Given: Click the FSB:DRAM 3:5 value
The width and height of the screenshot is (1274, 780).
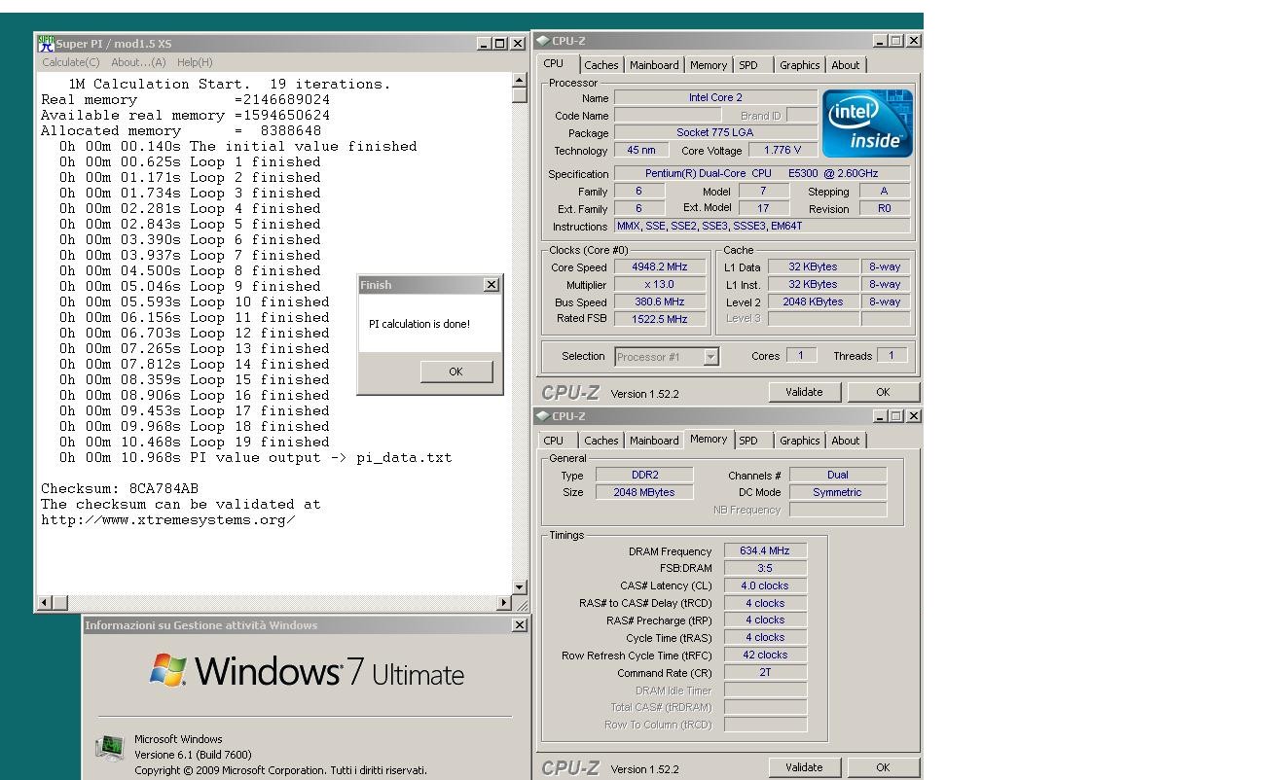Looking at the screenshot, I should coord(765,568).
